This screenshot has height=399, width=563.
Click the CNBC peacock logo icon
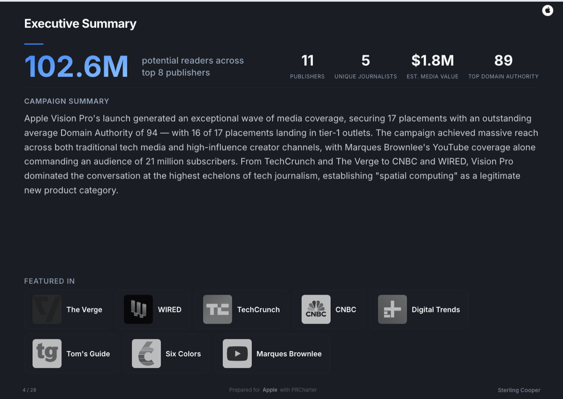coord(316,309)
